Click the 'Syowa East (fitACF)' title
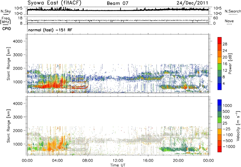Image resolution: width=241 pixels, height=167 pixels. [54, 3]
